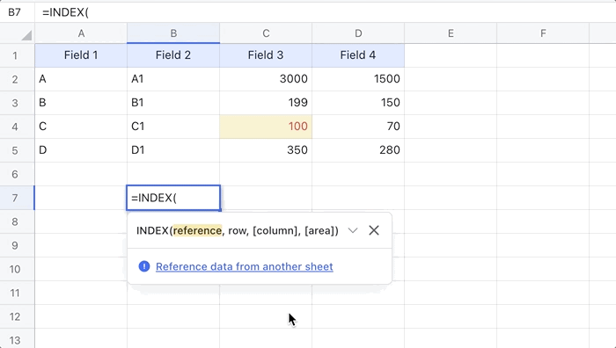Select row 6 header

pyautogui.click(x=18, y=174)
